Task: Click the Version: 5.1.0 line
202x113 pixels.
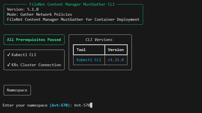Action: pos(23,9)
